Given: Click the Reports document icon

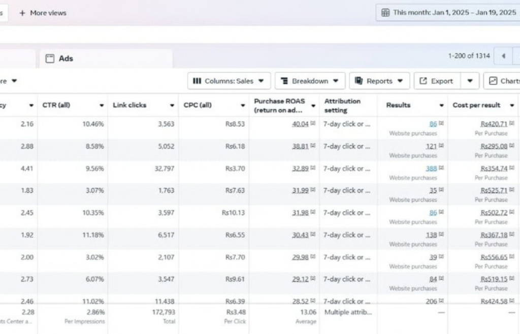Looking at the screenshot, I should pos(359,81).
